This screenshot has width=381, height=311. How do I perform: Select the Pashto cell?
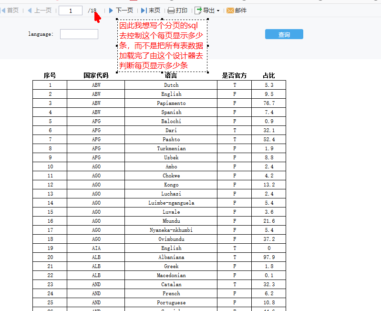tap(171, 139)
